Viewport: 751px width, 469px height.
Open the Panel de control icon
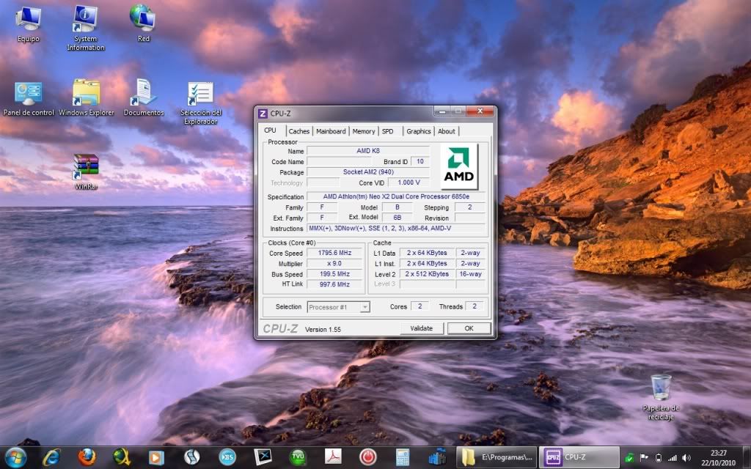pos(29,99)
